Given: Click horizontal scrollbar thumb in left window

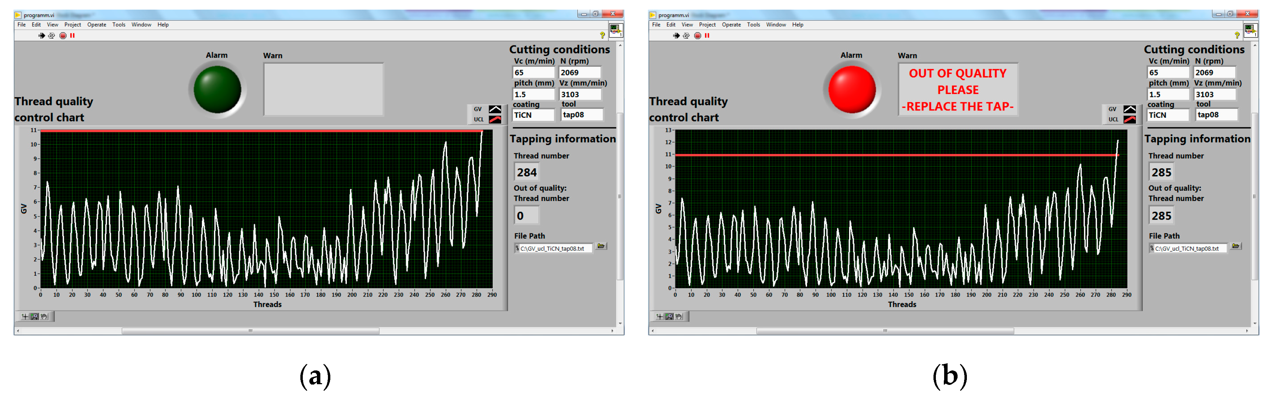Looking at the screenshot, I should pyautogui.click(x=250, y=331).
